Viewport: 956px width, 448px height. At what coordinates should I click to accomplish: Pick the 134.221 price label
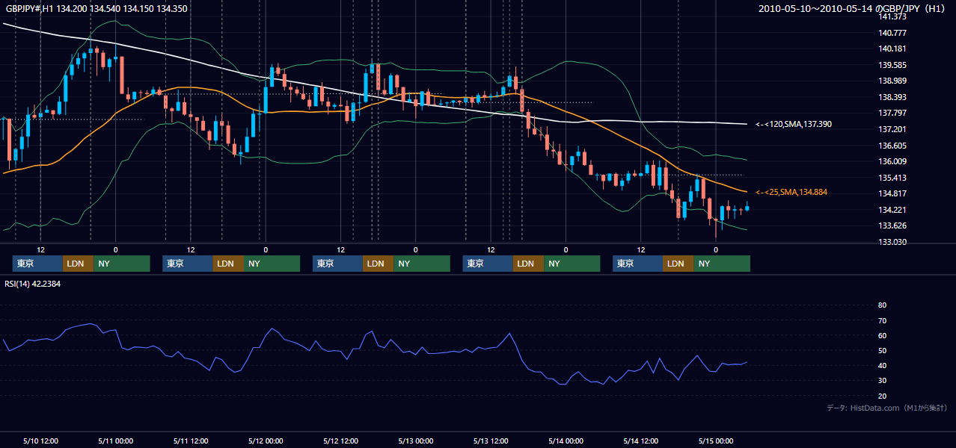[892, 210]
